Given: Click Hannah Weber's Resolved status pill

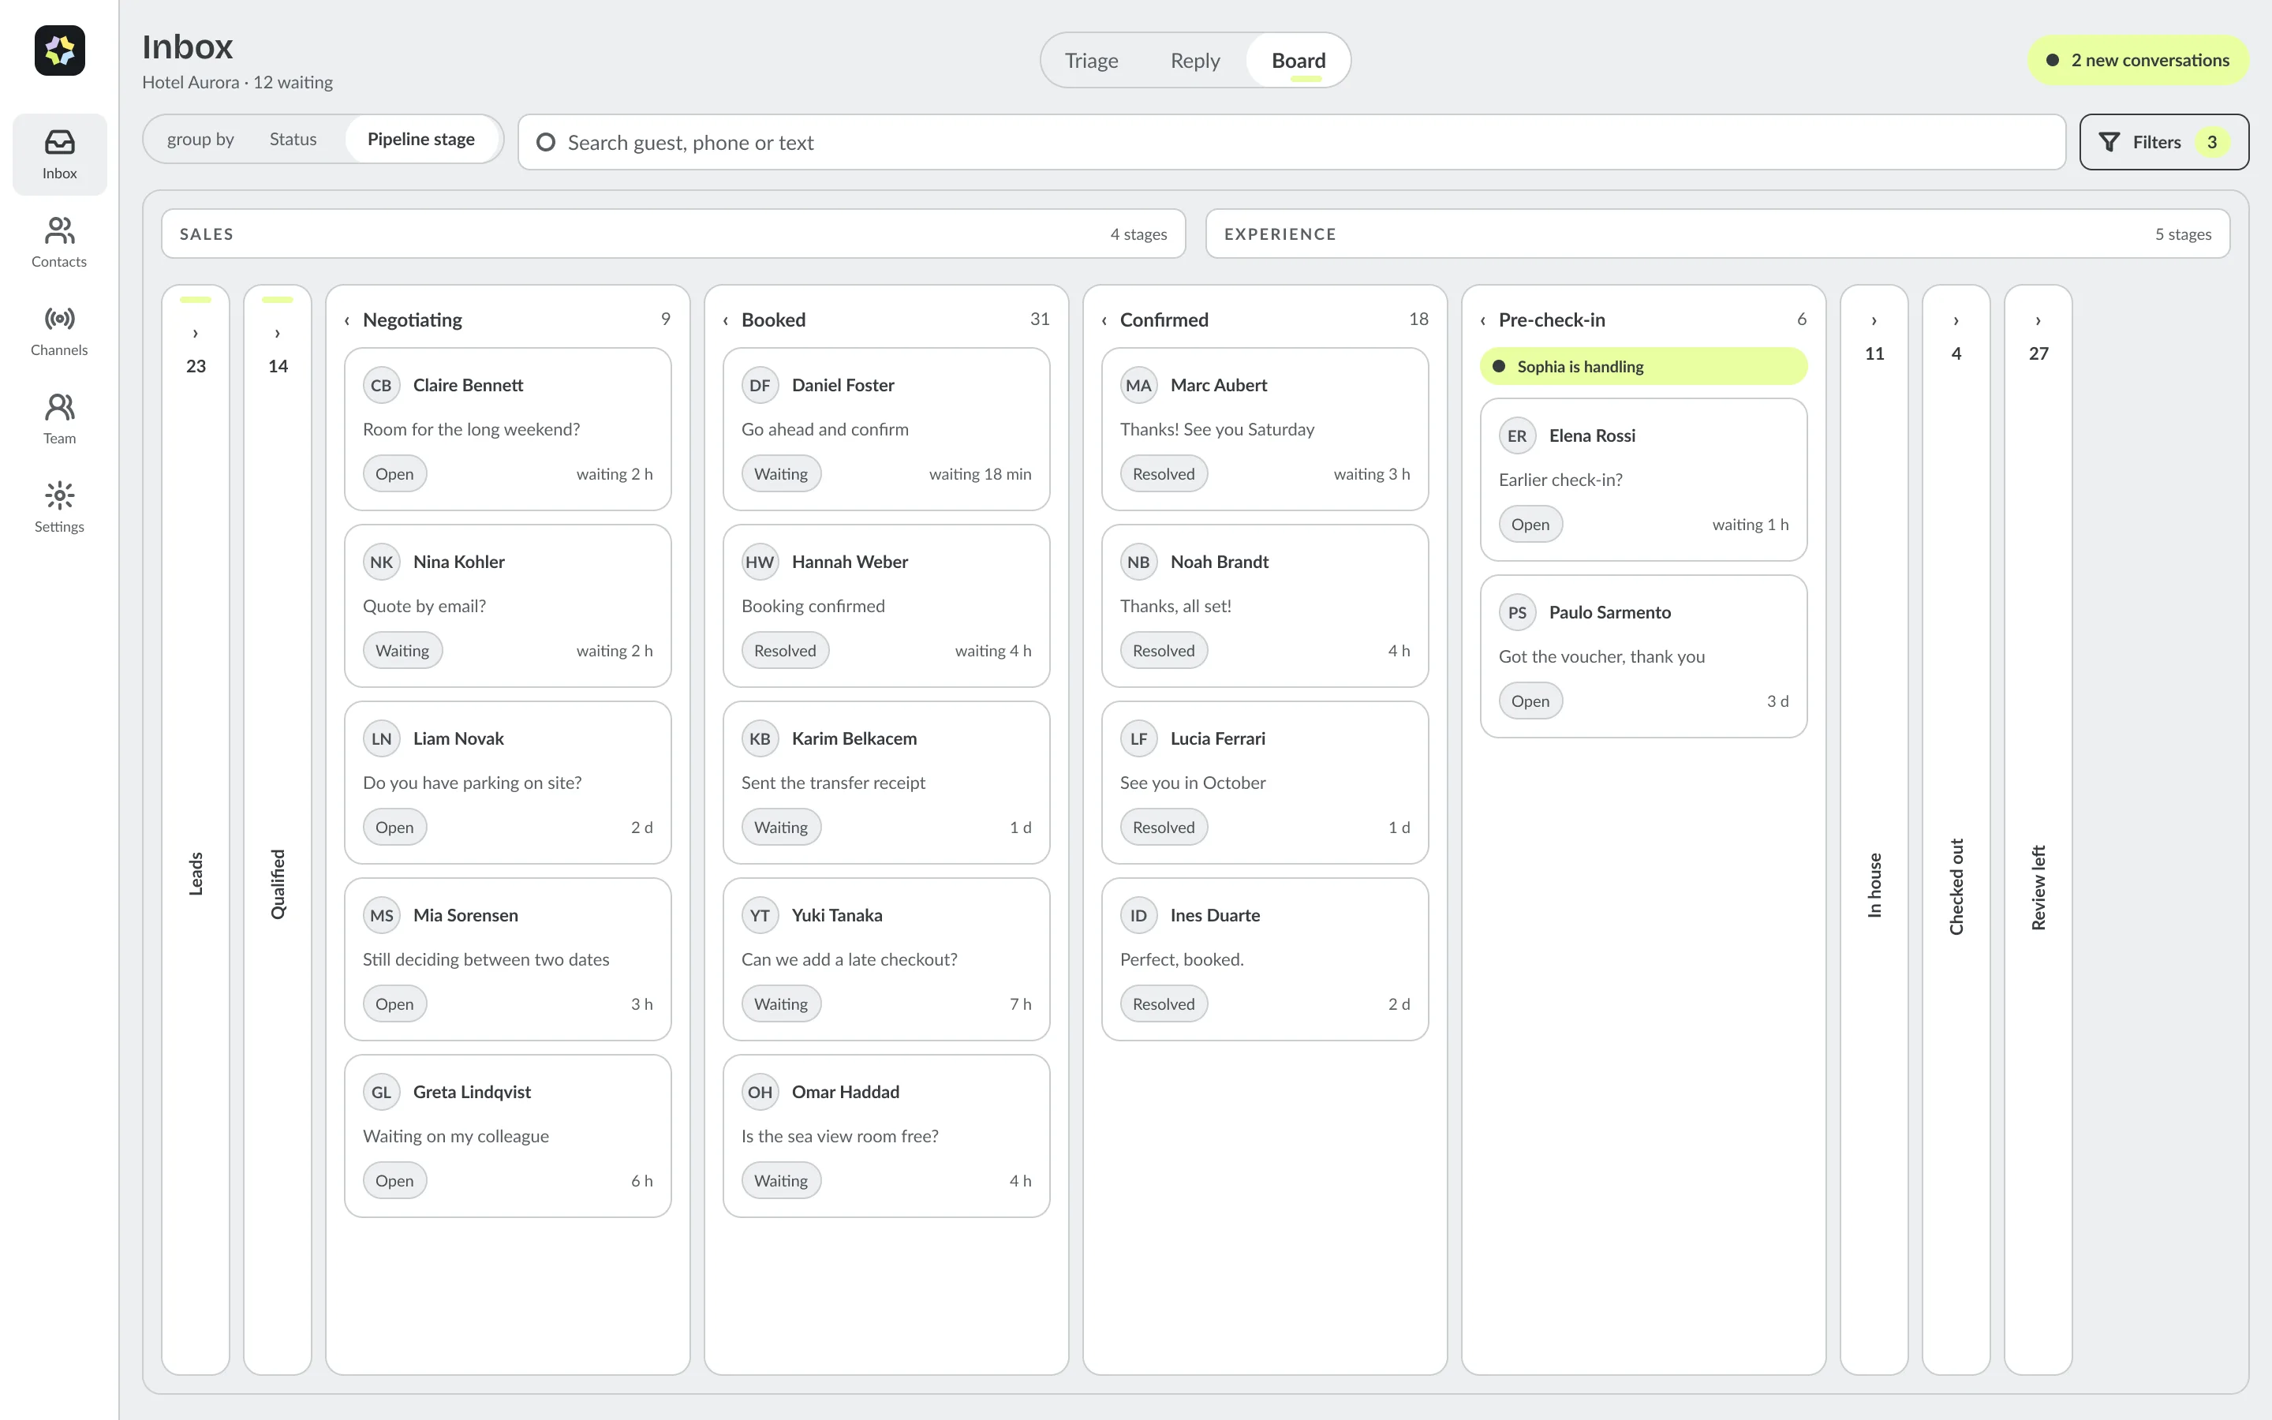Looking at the screenshot, I should pos(785,651).
